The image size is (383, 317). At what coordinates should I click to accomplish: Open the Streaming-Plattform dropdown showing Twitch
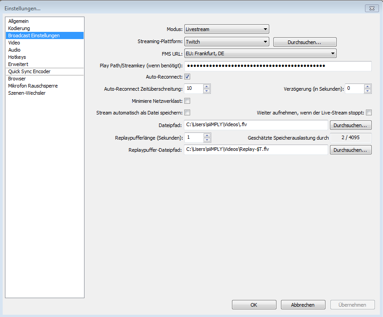[x=227, y=42]
